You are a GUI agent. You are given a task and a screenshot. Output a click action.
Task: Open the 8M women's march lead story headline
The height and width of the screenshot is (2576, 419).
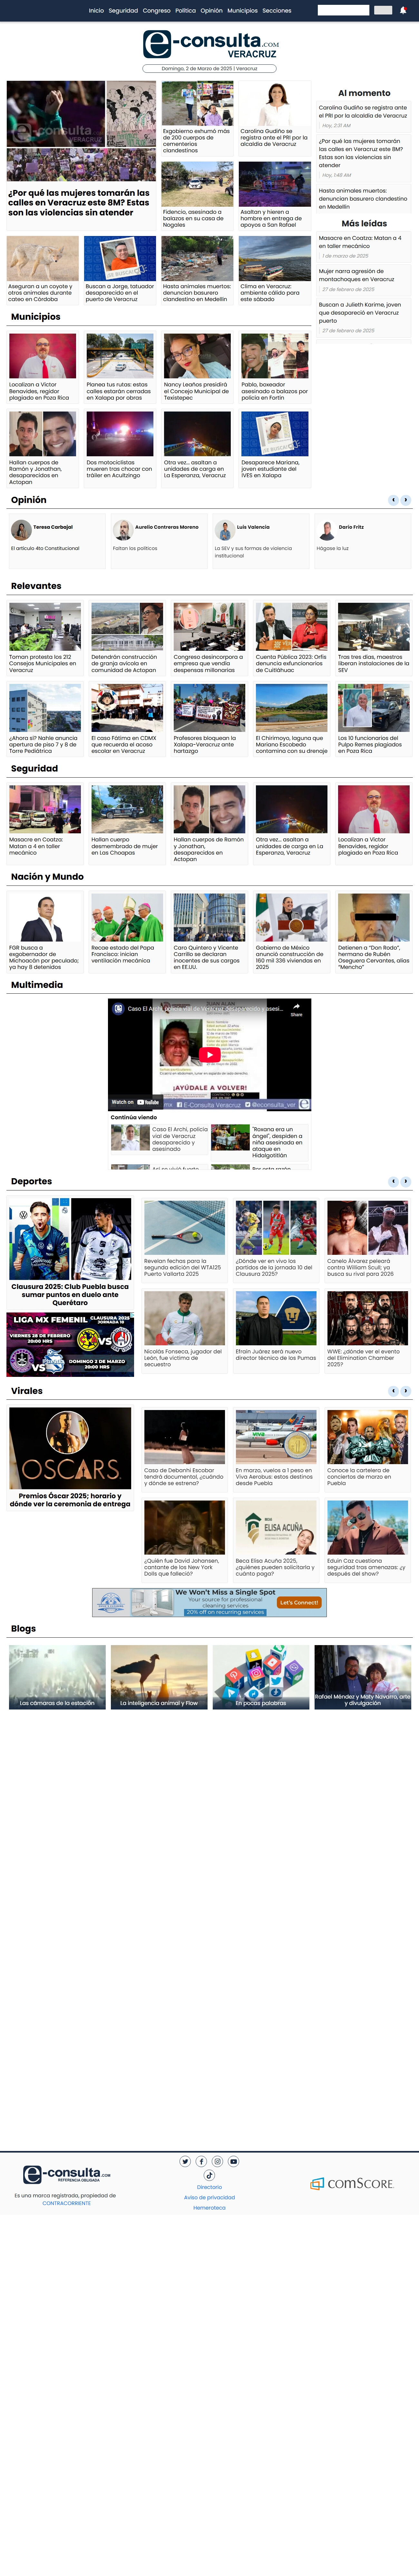pyautogui.click(x=79, y=203)
